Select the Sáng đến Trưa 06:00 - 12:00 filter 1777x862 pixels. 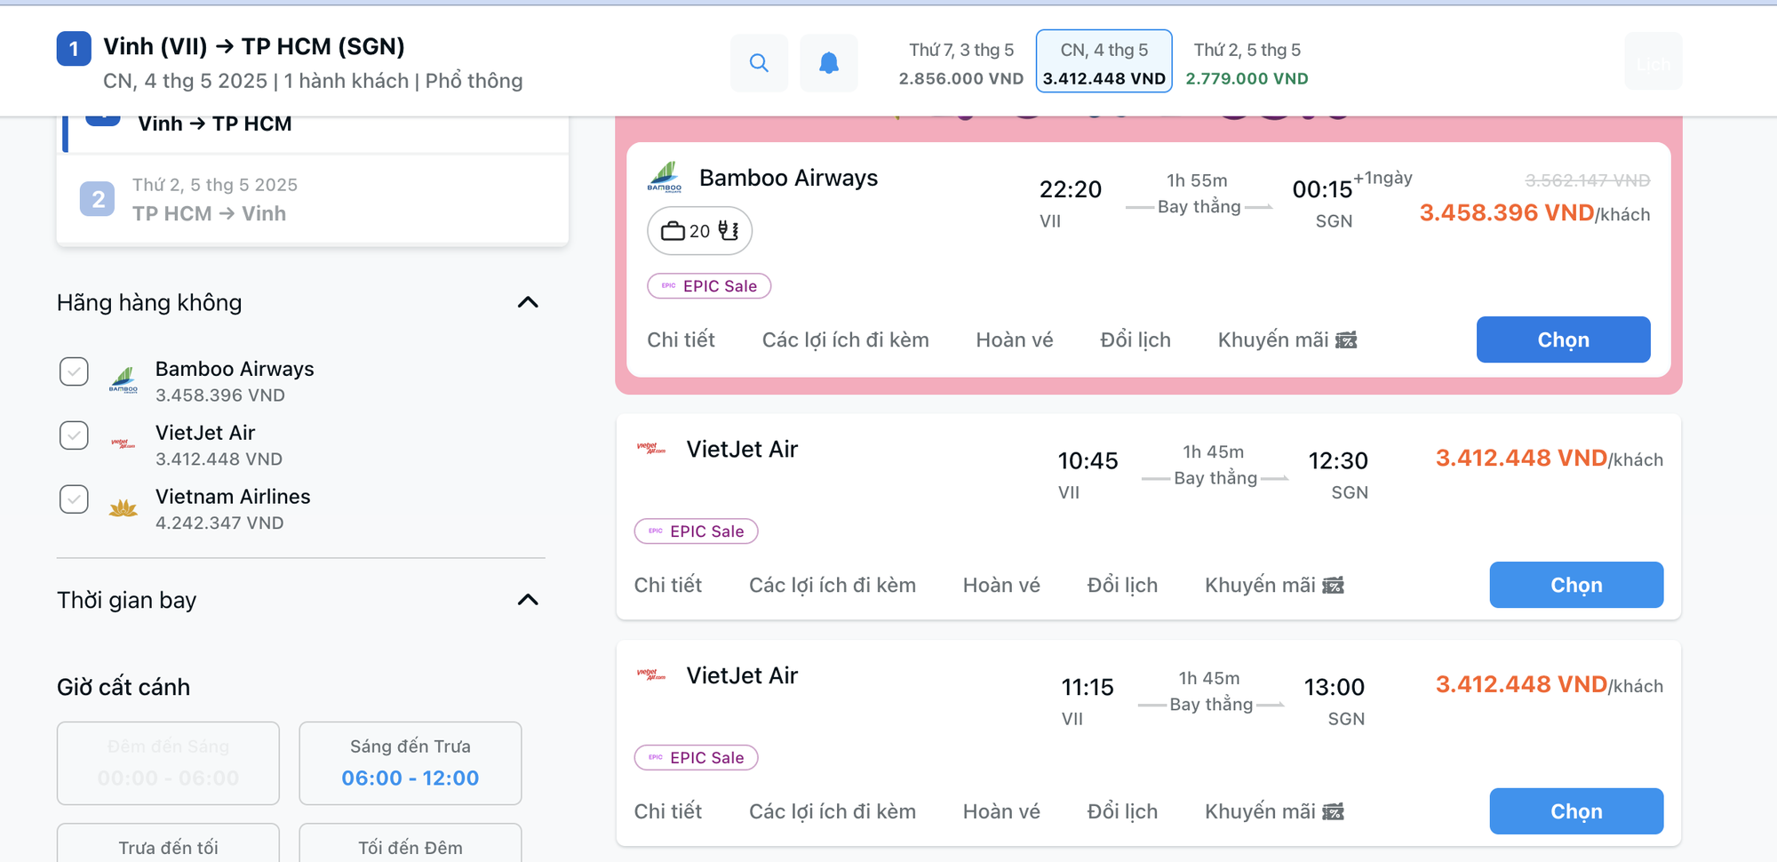pyautogui.click(x=410, y=763)
